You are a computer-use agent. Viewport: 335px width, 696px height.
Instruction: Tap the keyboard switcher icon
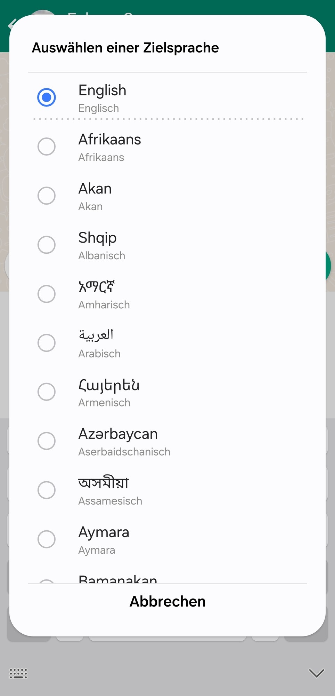click(18, 674)
